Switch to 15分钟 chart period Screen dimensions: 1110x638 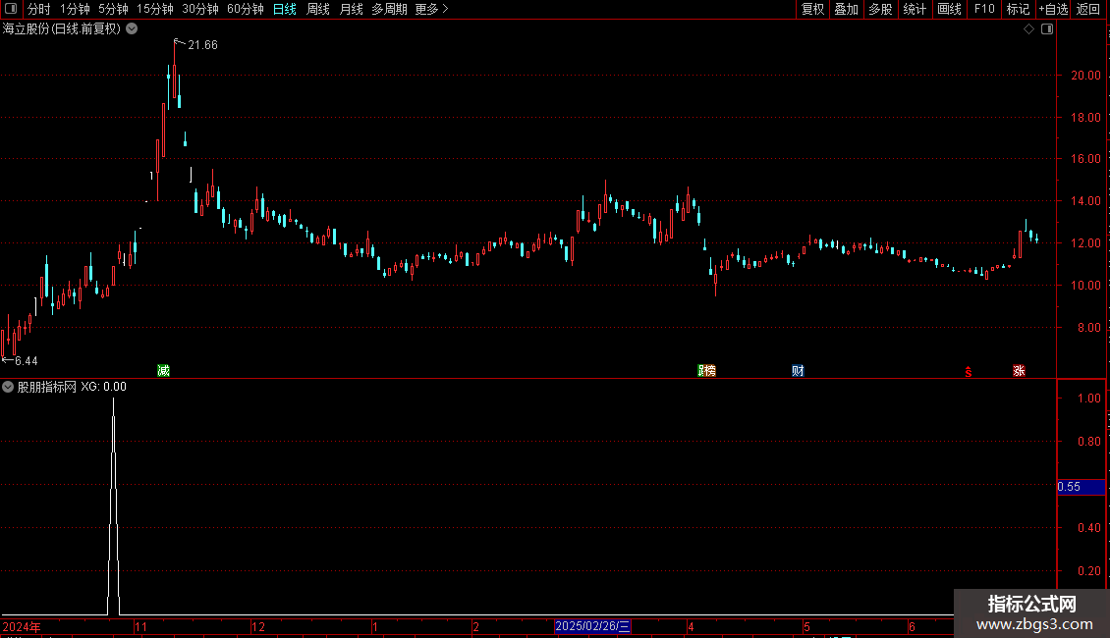point(155,9)
